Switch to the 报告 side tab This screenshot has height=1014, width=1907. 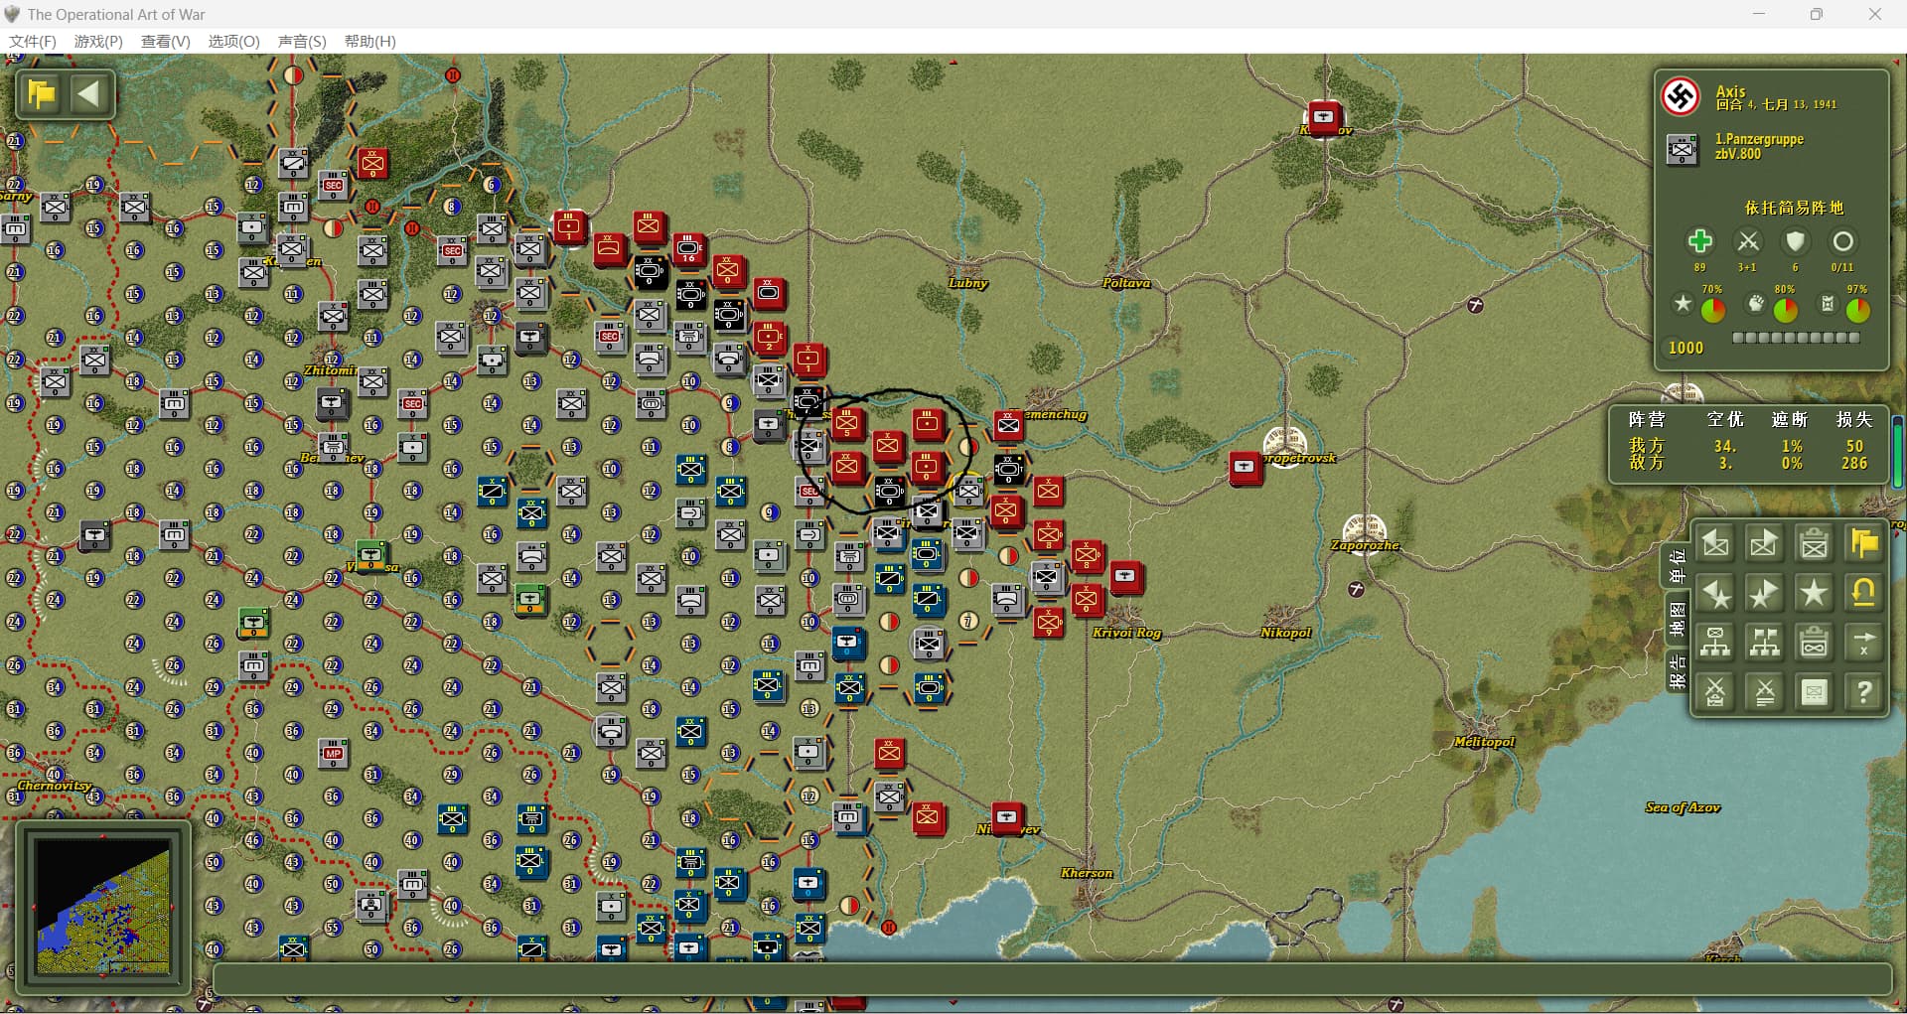(1677, 671)
